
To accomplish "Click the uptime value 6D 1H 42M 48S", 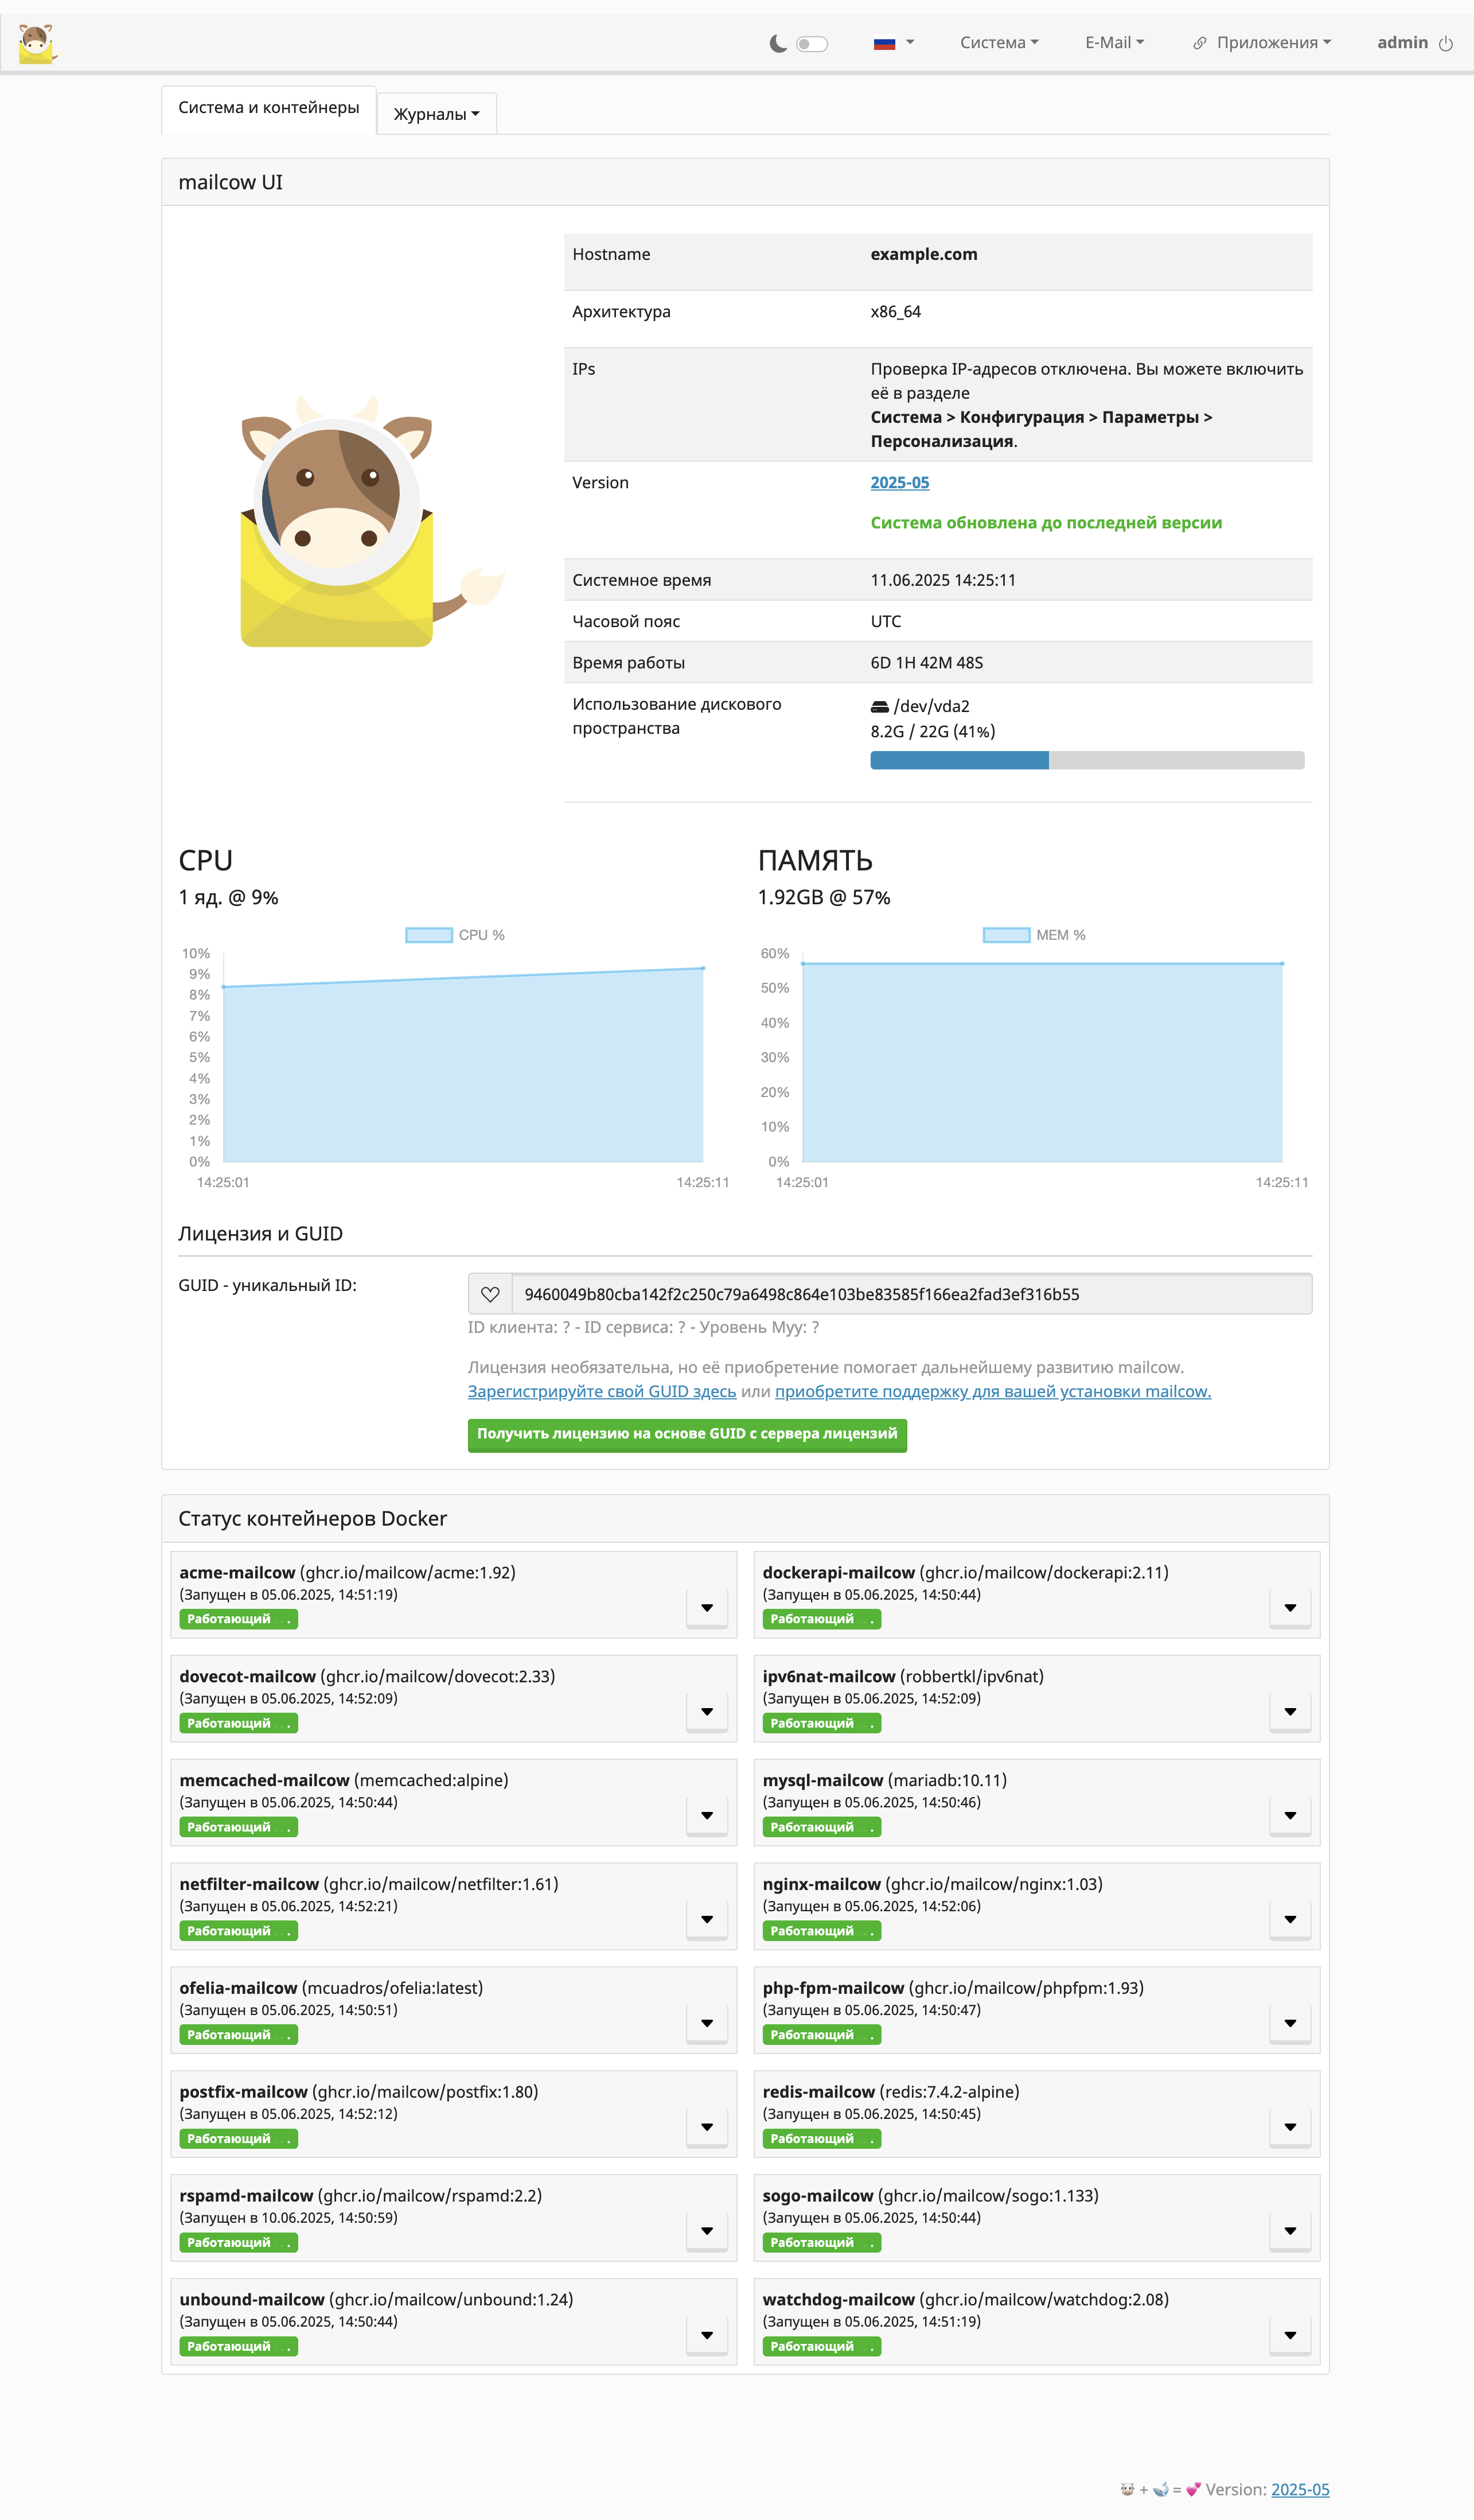I will [x=926, y=663].
